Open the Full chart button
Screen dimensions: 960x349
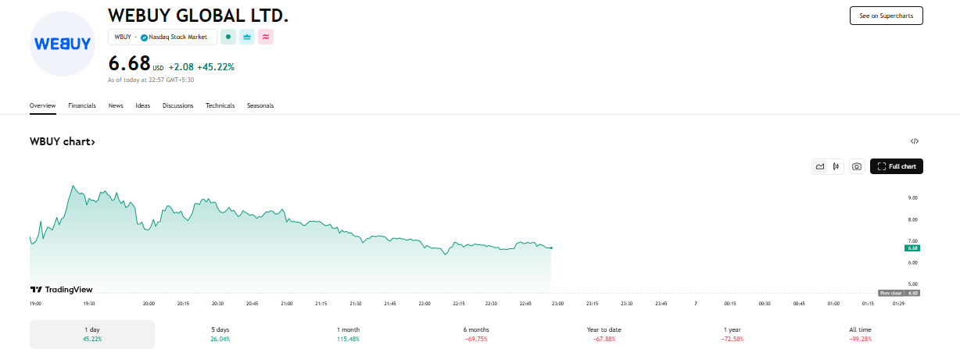[x=897, y=166]
